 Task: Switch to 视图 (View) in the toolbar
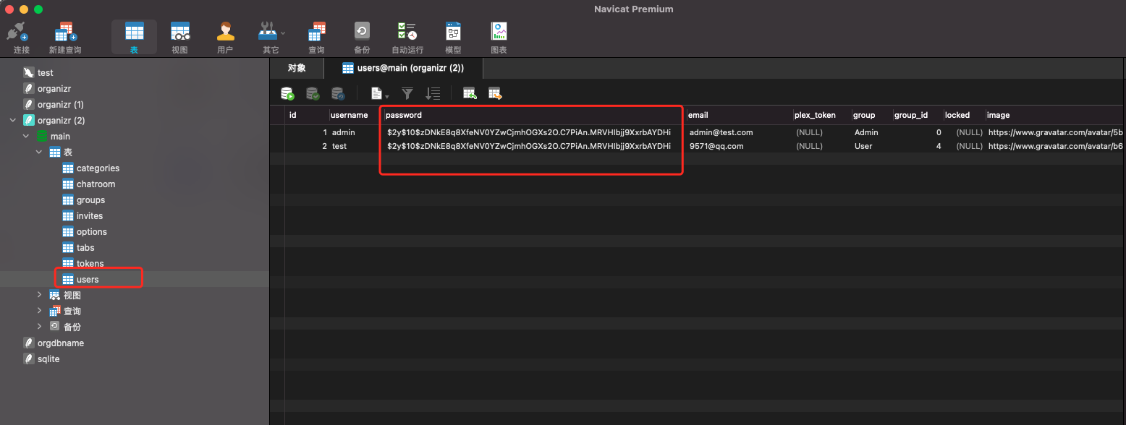click(x=179, y=37)
